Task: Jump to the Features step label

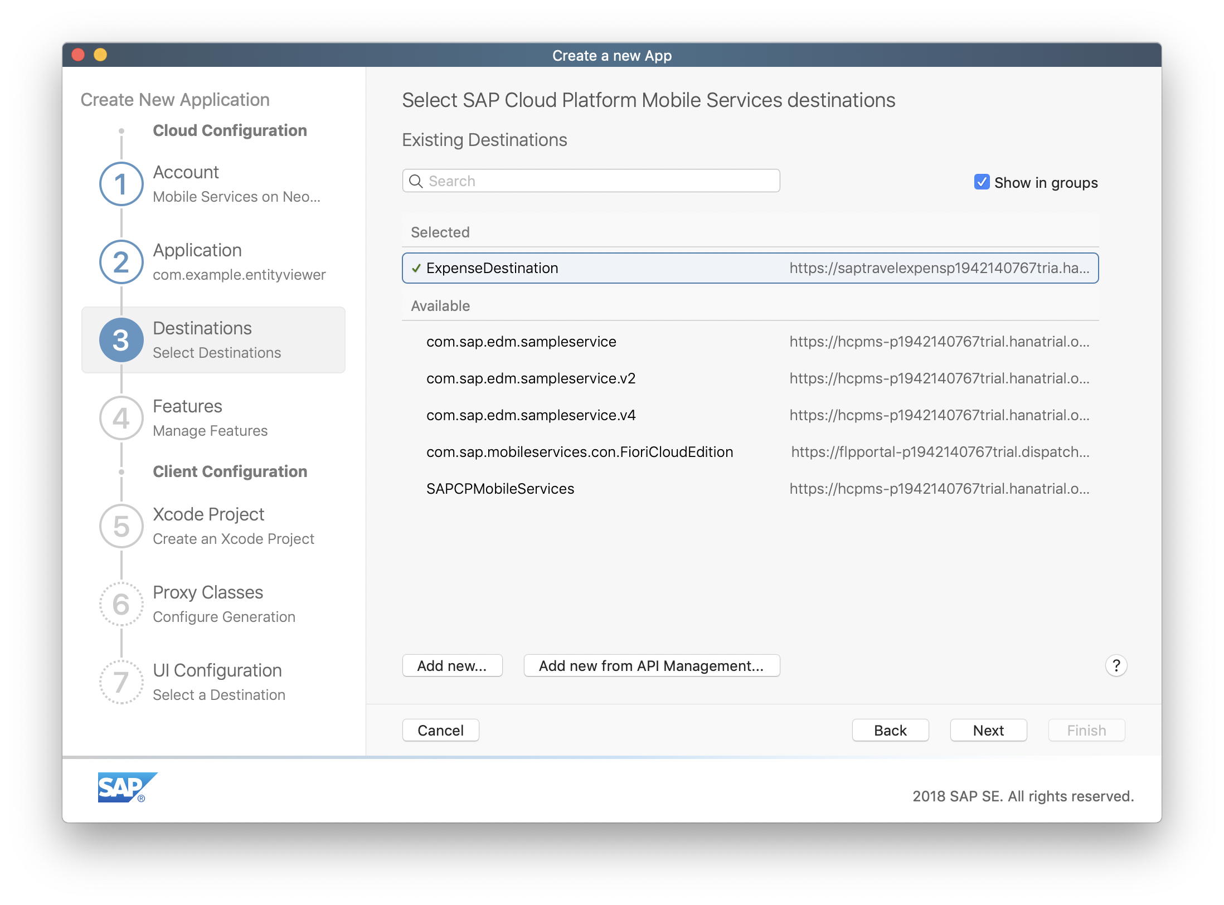Action: 187,406
